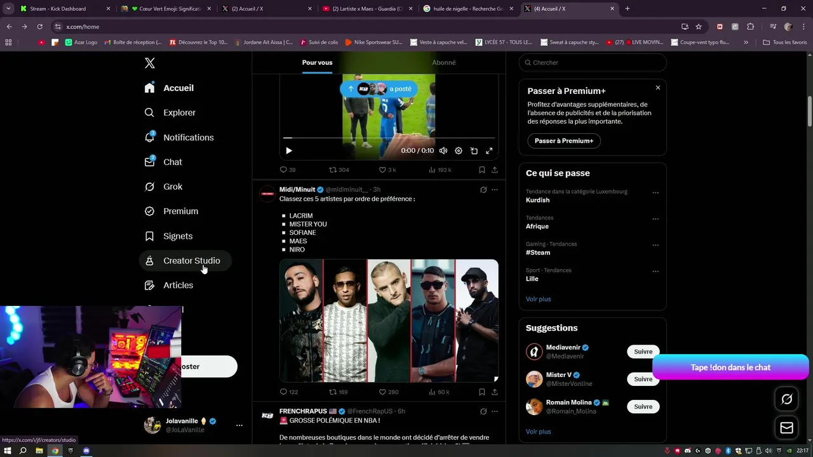Open Chat from the sidebar

point(163,162)
